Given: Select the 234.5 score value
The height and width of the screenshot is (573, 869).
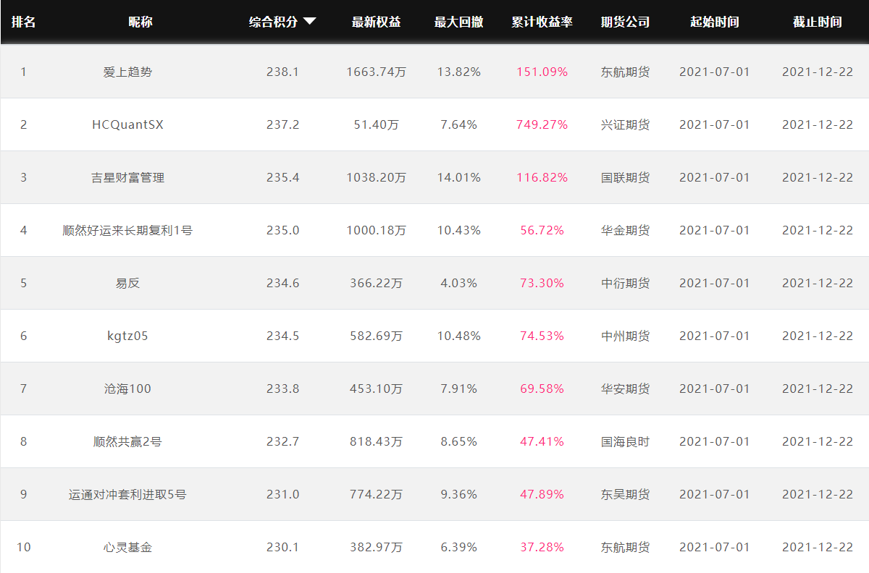Looking at the screenshot, I should tap(282, 336).
